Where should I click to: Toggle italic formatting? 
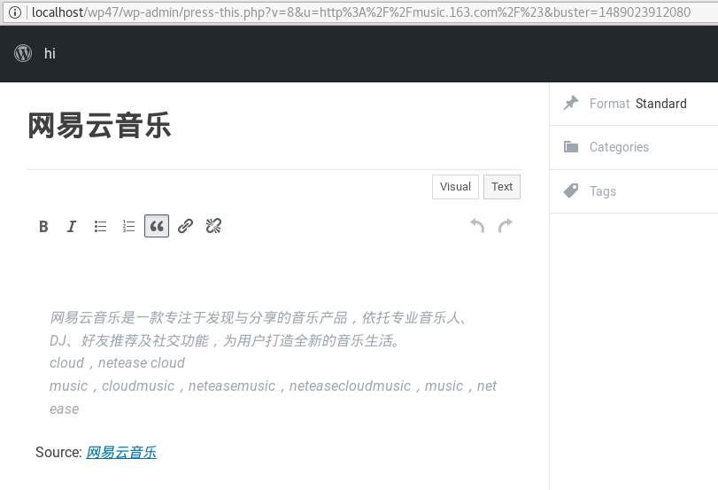pyautogui.click(x=72, y=227)
